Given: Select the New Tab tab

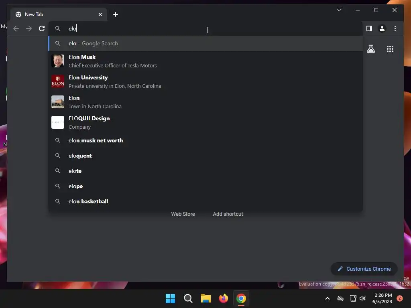Looking at the screenshot, I should pyautogui.click(x=59, y=14).
